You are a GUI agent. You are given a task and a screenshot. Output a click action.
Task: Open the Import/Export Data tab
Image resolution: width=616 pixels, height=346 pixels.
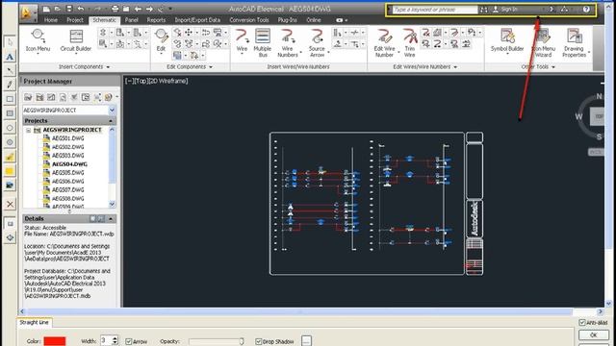[x=197, y=20]
